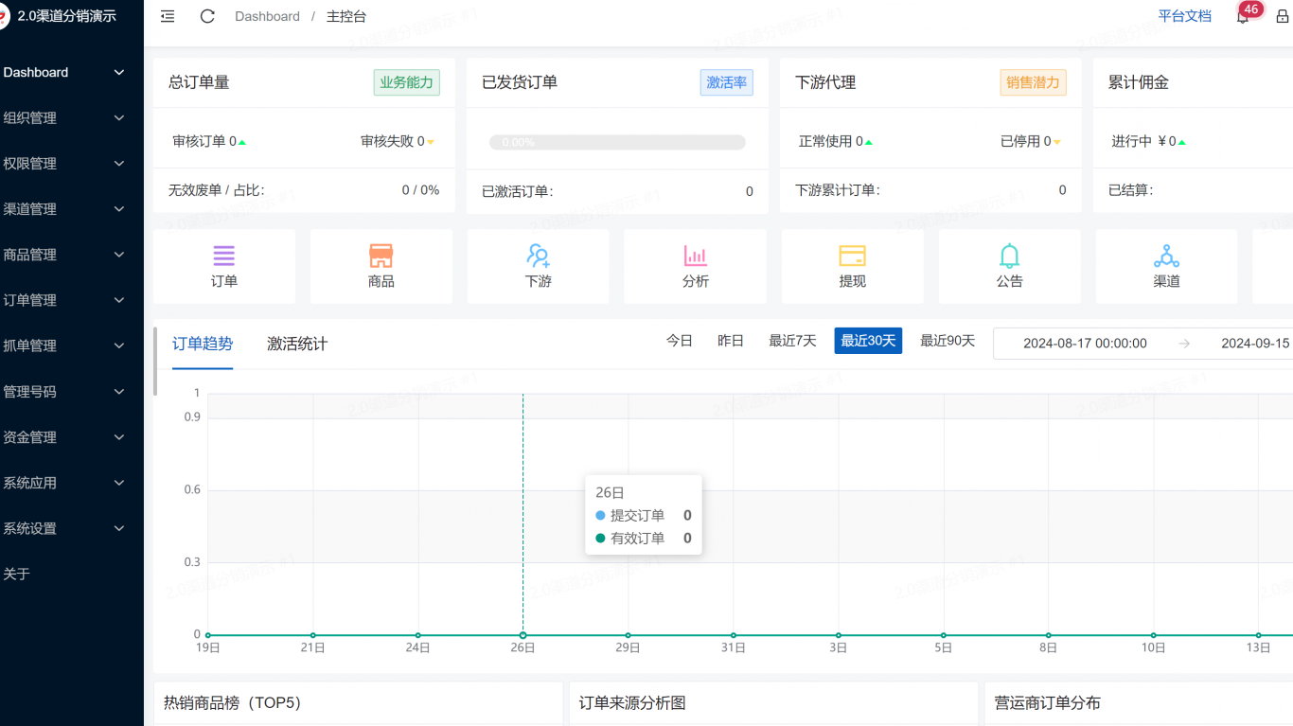Switch to the 激活统计 tab

click(297, 344)
